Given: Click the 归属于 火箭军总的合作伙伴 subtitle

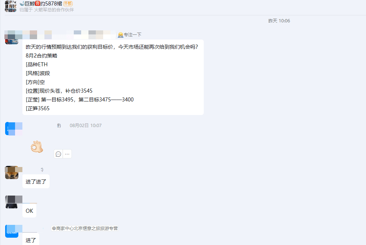Looking at the screenshot, I should pos(47,10).
